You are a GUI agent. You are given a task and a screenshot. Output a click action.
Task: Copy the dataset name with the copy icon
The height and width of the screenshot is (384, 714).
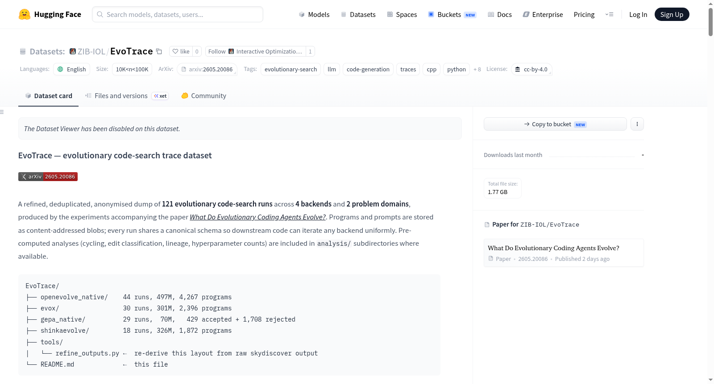[159, 51]
